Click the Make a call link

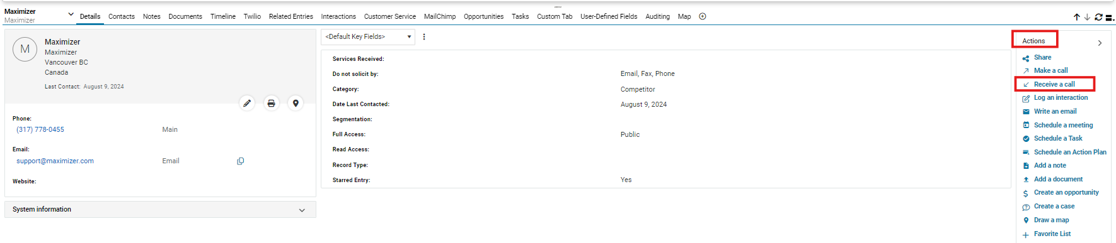[x=1050, y=70]
